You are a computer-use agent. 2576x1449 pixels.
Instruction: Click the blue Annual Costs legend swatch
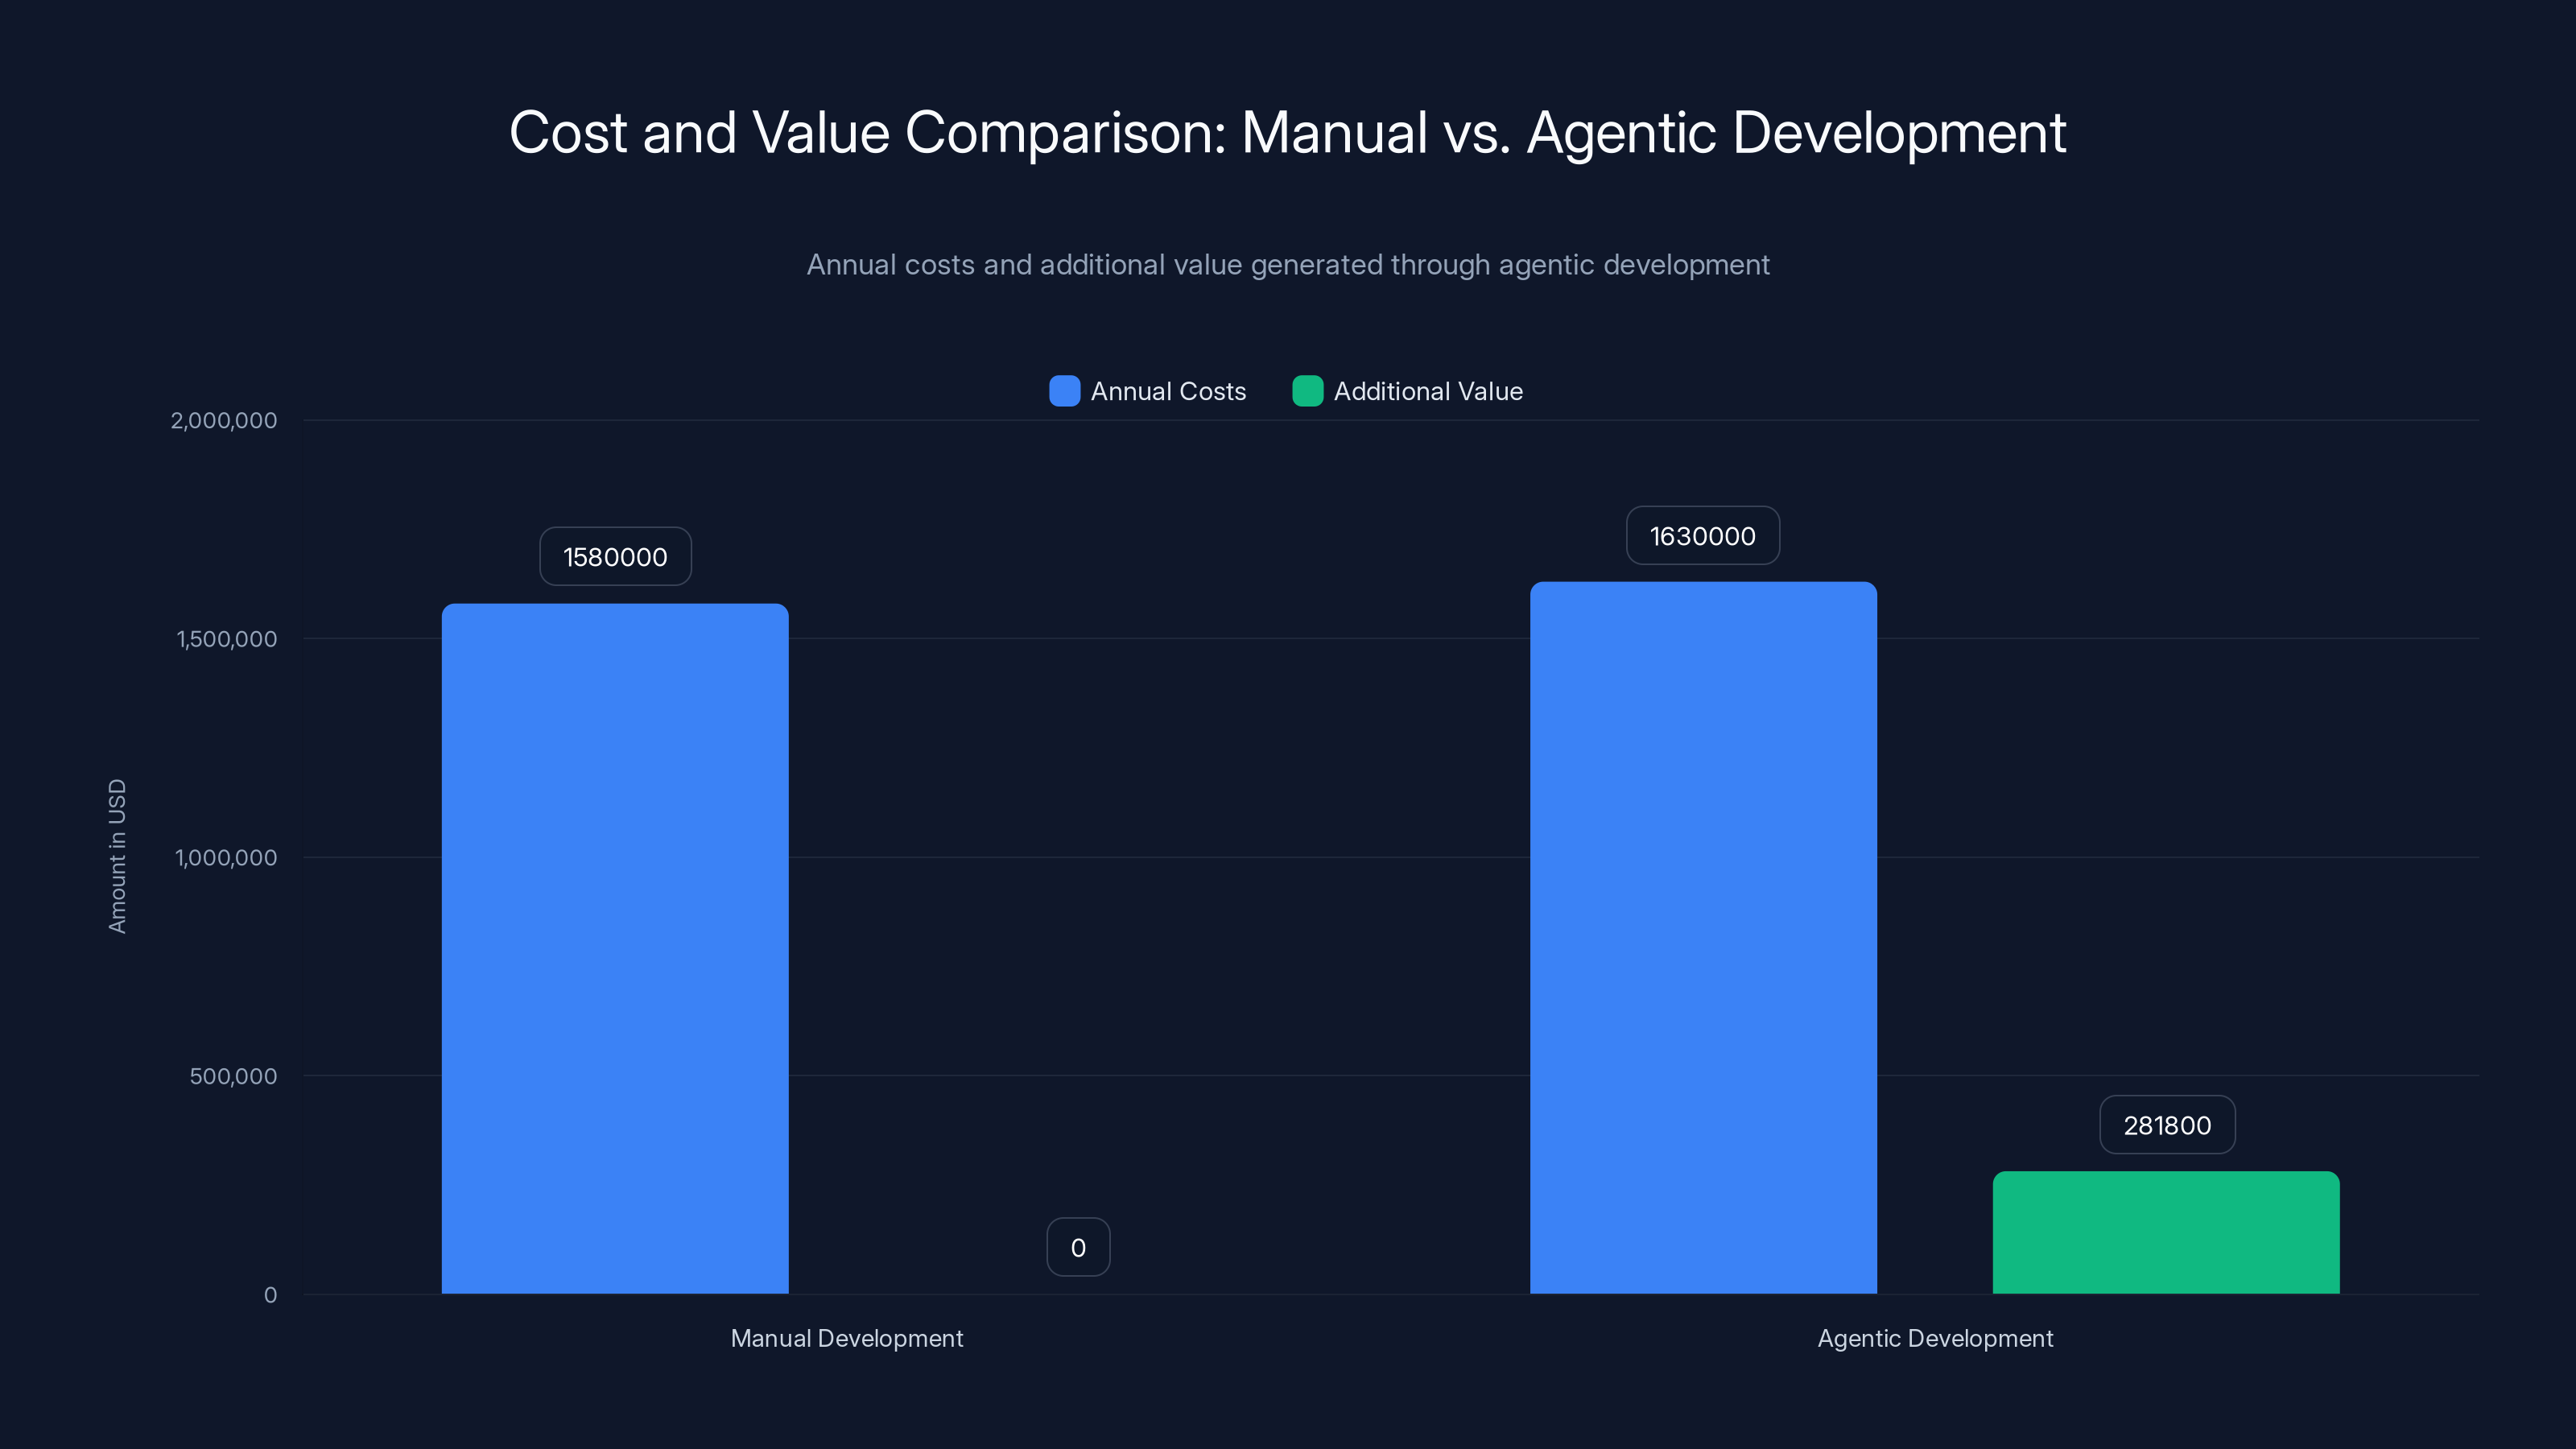click(x=1064, y=391)
